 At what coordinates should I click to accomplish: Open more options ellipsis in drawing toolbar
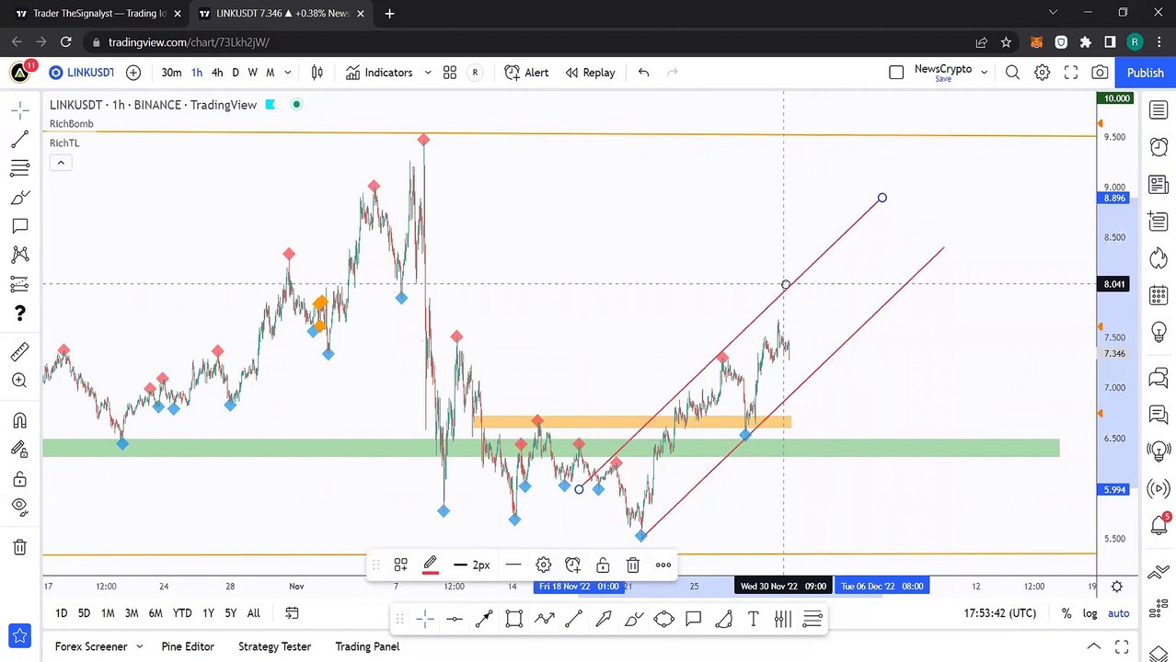point(663,565)
